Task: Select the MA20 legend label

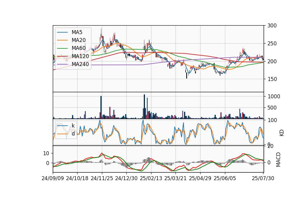Action: pyautogui.click(x=78, y=40)
